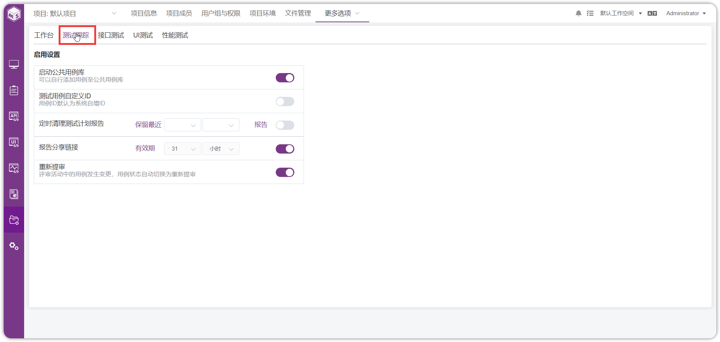Disable the 启动公共用例库 toggle
Image resolution: width=720 pixels, height=342 pixels.
coord(285,78)
